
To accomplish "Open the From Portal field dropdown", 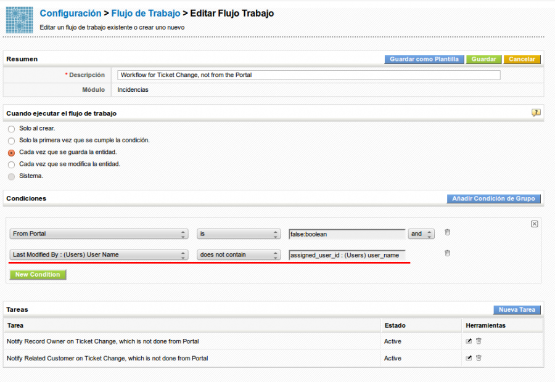I will pos(99,234).
